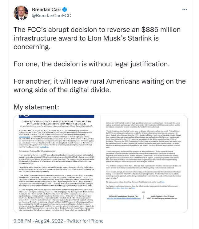Click the 9:36 PM timestamp
The image size is (199, 229).
click(x=22, y=221)
